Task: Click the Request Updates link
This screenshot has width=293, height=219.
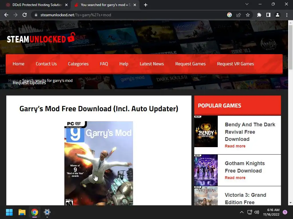Action: [x=29, y=83]
